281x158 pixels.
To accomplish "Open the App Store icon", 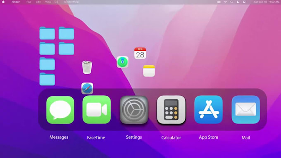I will coord(208,109).
